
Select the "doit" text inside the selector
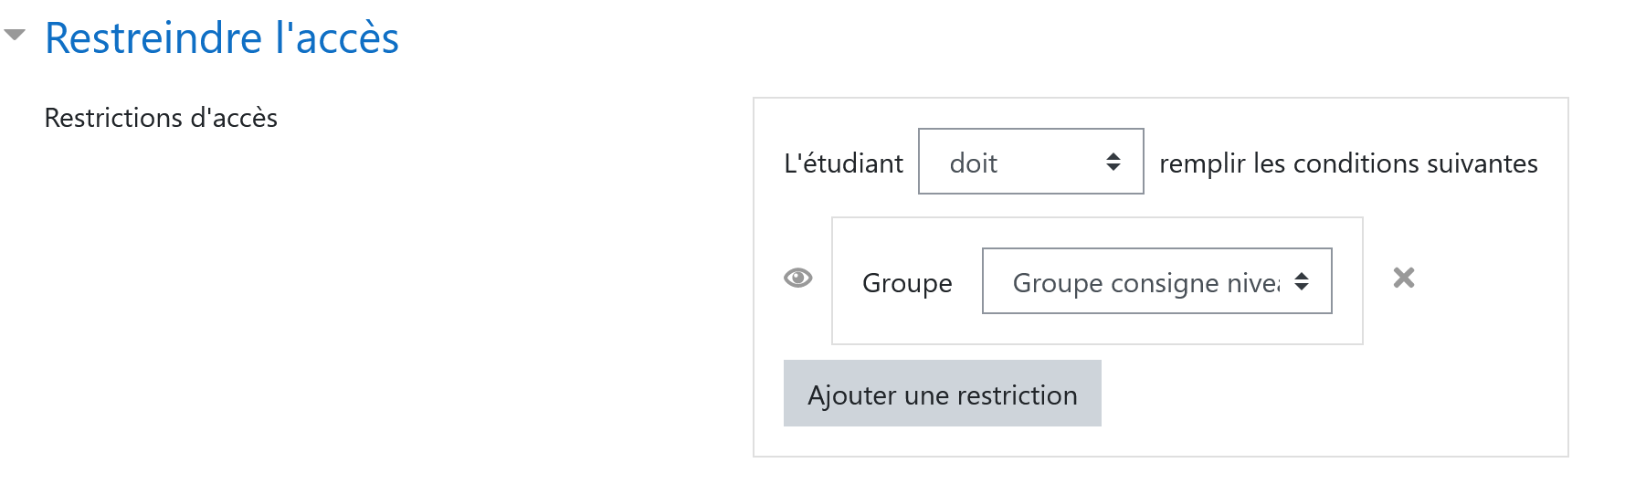(973, 163)
